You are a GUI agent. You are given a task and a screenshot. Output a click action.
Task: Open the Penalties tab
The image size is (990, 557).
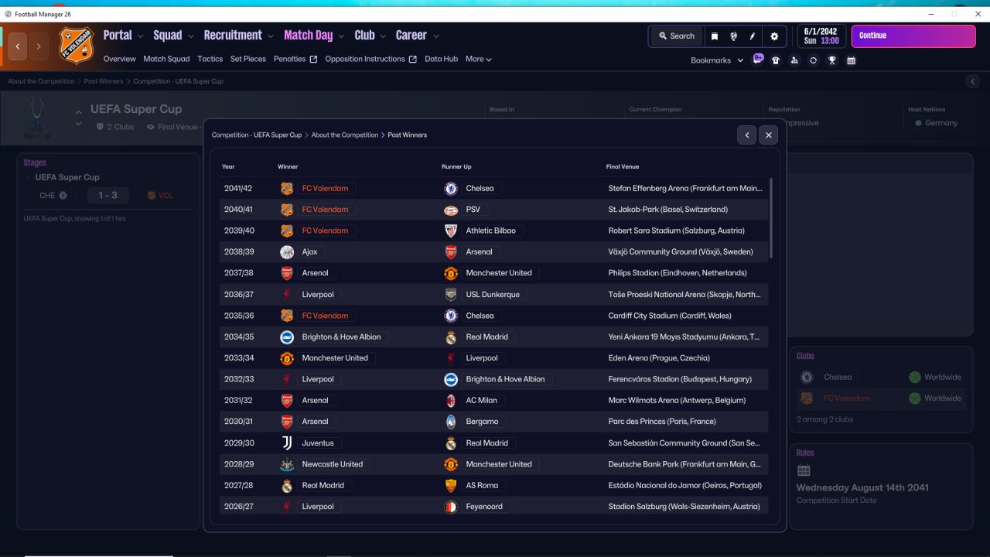290,59
